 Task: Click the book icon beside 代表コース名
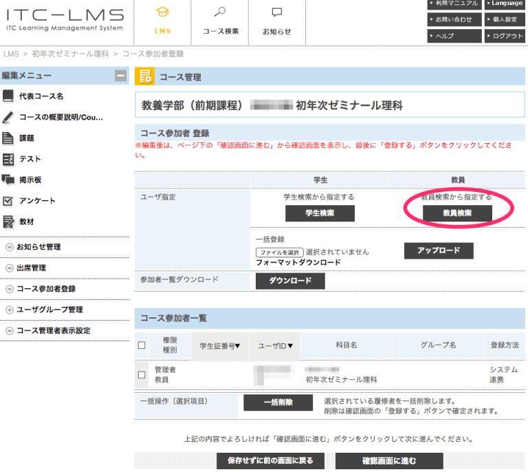8,96
